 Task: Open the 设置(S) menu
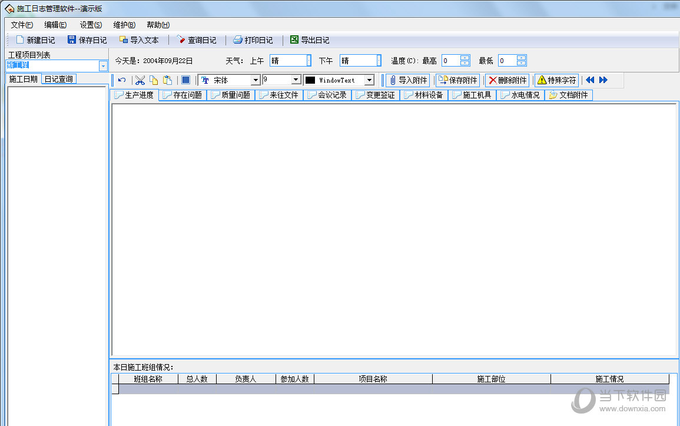pos(91,25)
